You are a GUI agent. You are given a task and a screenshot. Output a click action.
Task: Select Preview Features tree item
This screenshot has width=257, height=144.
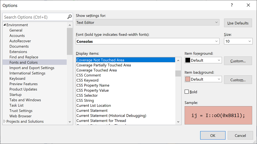click(23, 84)
